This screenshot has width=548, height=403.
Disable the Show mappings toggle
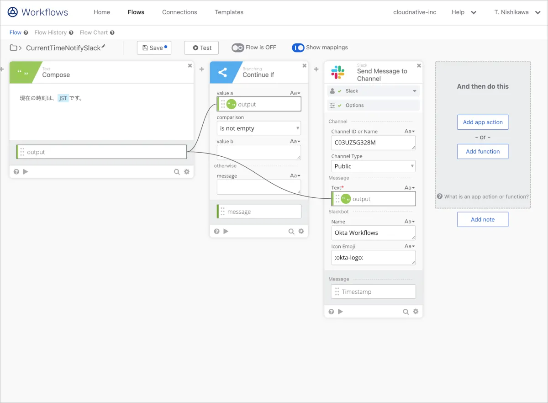(x=298, y=48)
